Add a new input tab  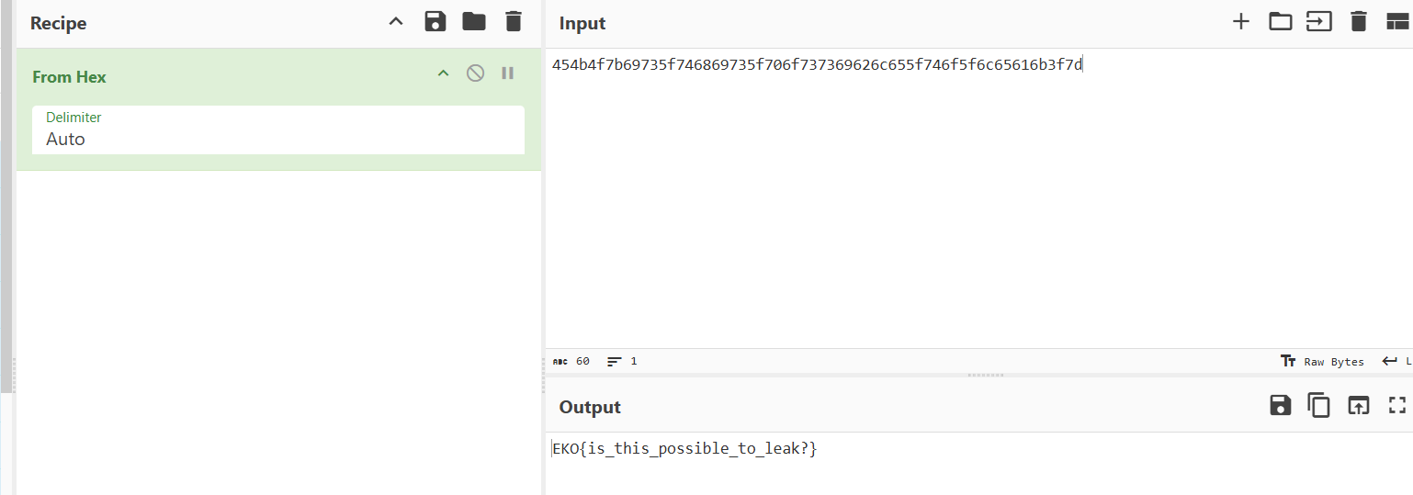pos(1240,22)
